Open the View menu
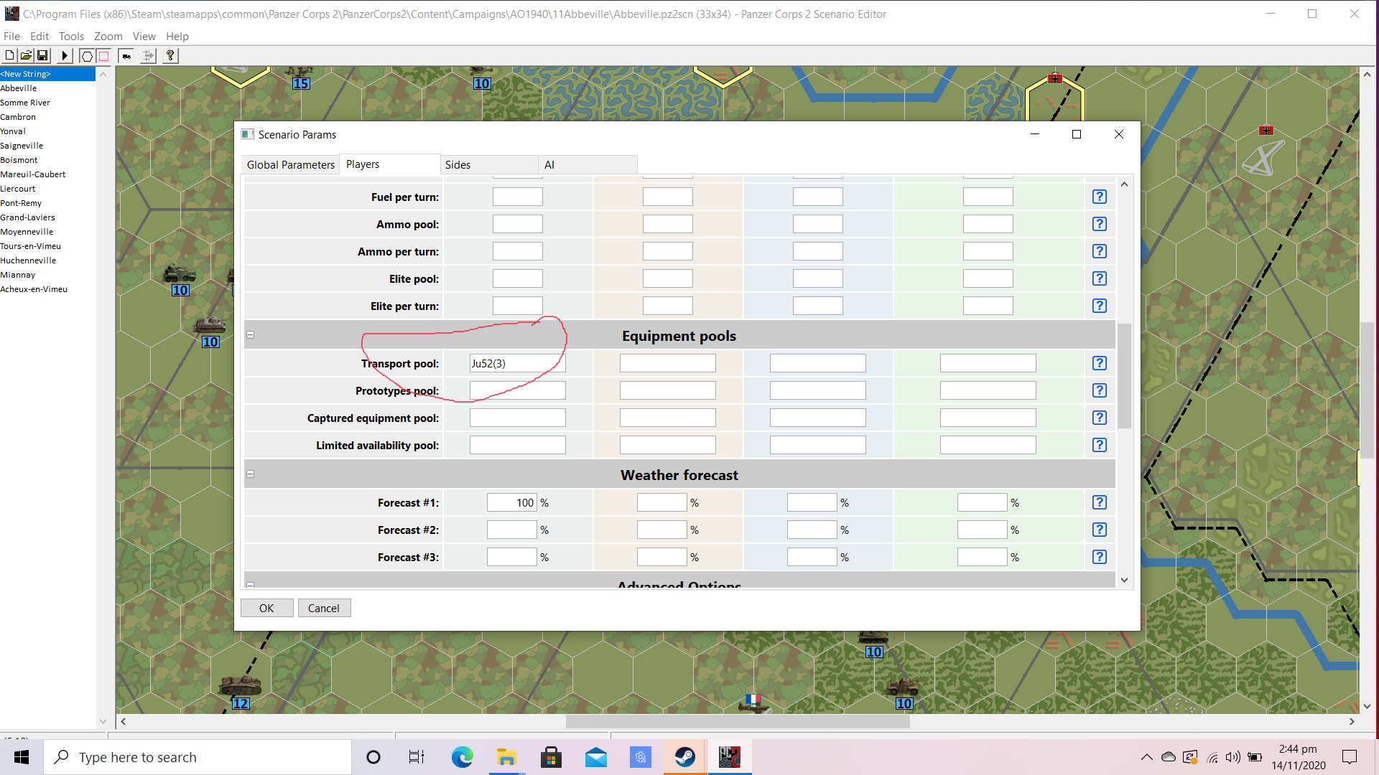 tap(144, 36)
